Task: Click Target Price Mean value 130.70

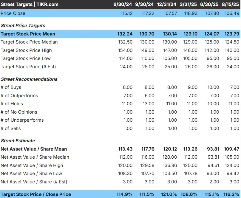Action: point(147,34)
